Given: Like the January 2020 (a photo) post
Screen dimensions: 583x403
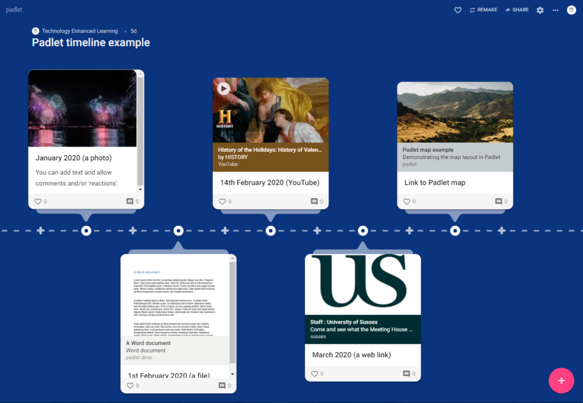Looking at the screenshot, I should click(38, 201).
